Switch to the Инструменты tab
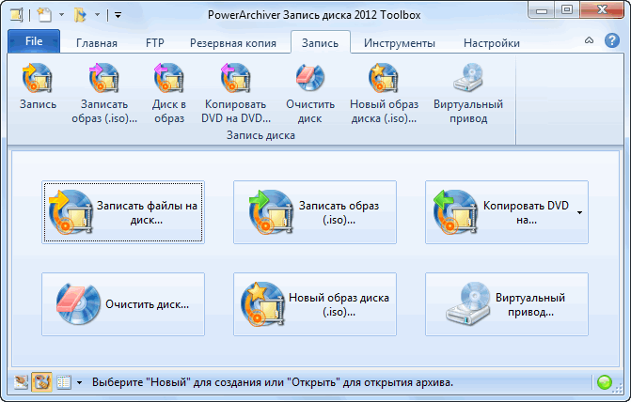The image size is (631, 402). pyautogui.click(x=400, y=43)
